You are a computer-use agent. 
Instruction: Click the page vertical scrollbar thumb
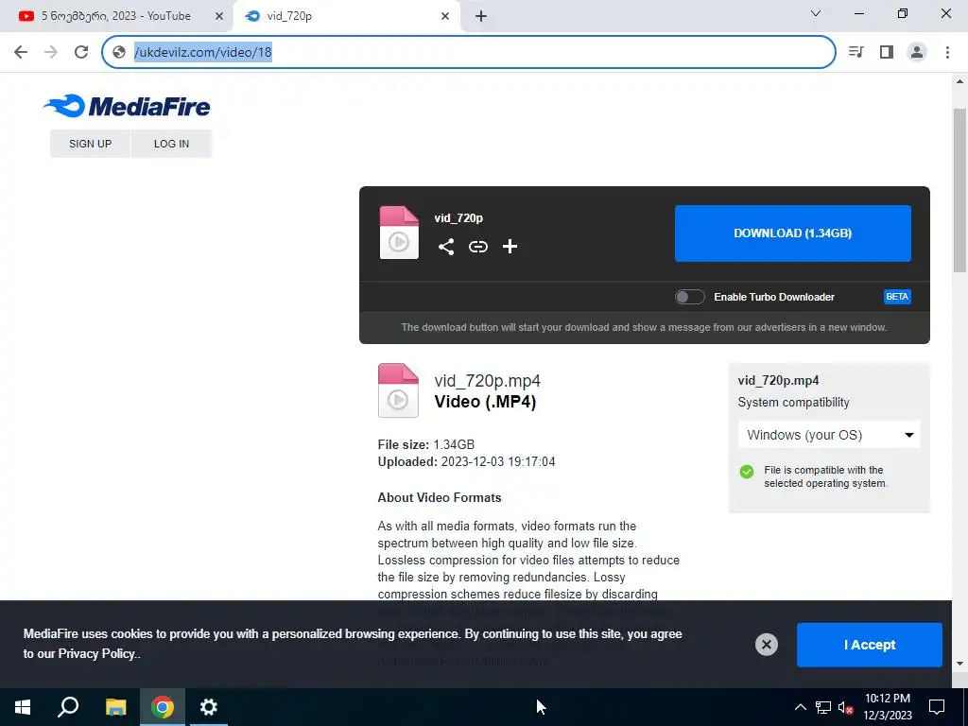point(960,189)
